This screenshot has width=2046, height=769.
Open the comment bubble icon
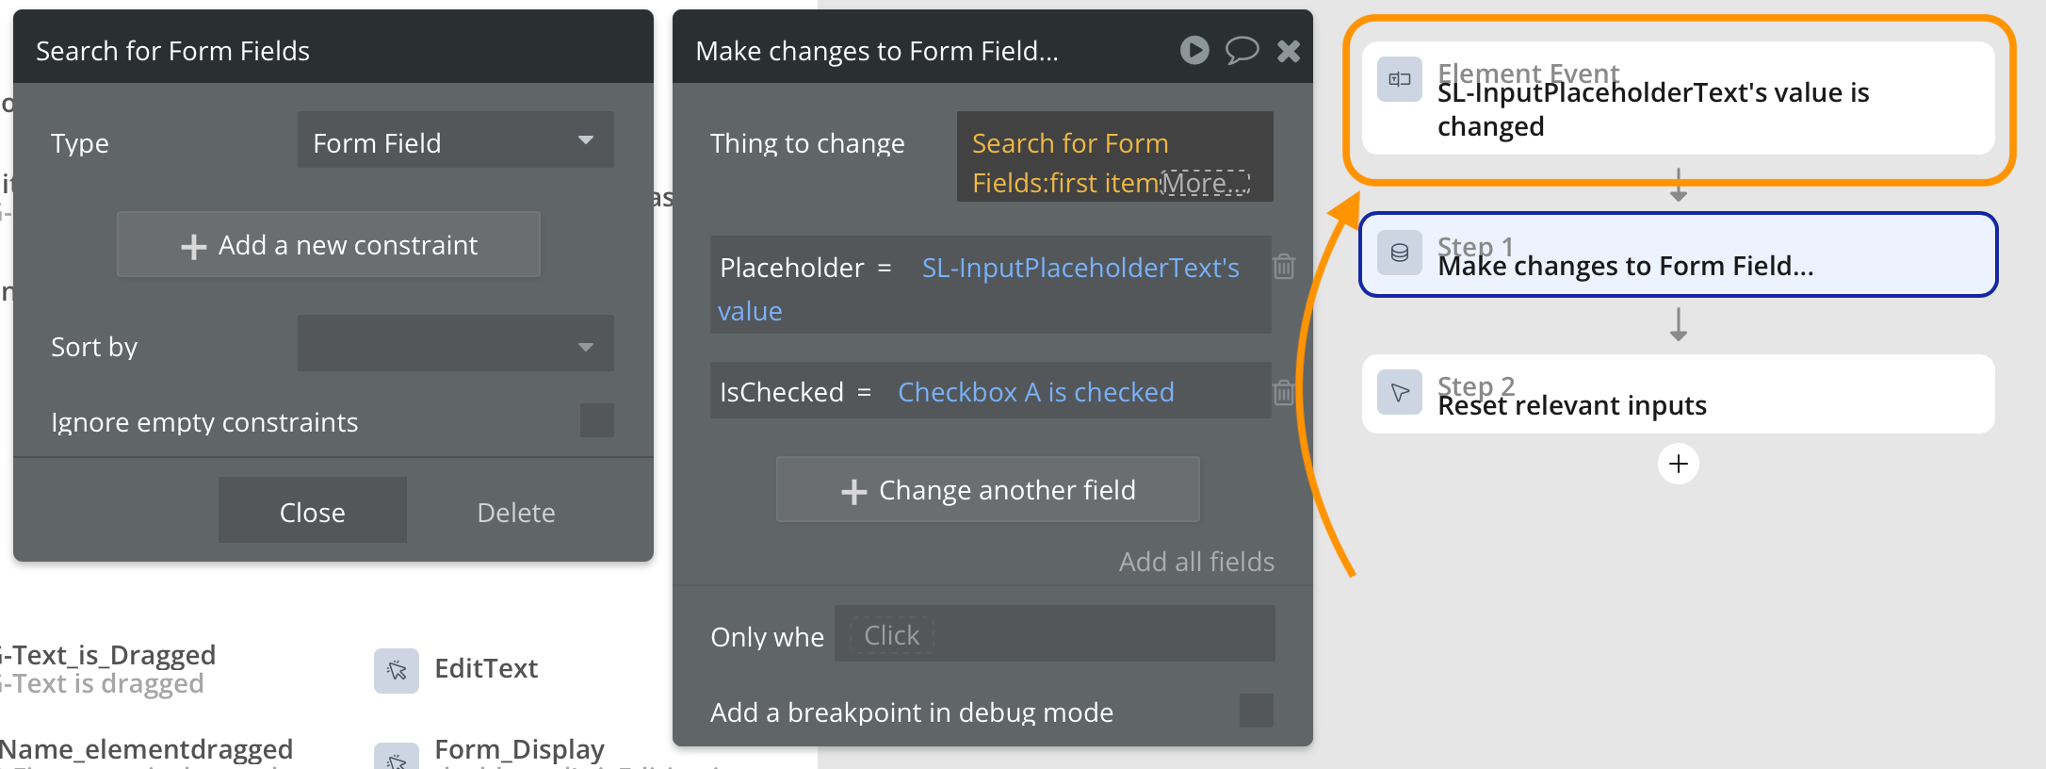[x=1242, y=50]
